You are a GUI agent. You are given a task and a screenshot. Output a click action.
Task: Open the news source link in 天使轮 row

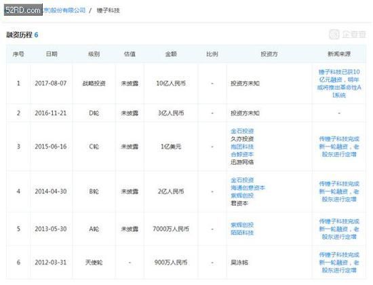point(339,263)
